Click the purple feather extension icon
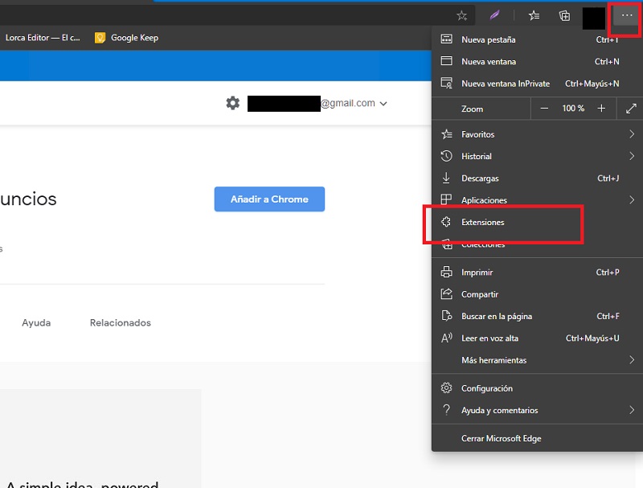The width and height of the screenshot is (643, 488). pyautogui.click(x=495, y=15)
